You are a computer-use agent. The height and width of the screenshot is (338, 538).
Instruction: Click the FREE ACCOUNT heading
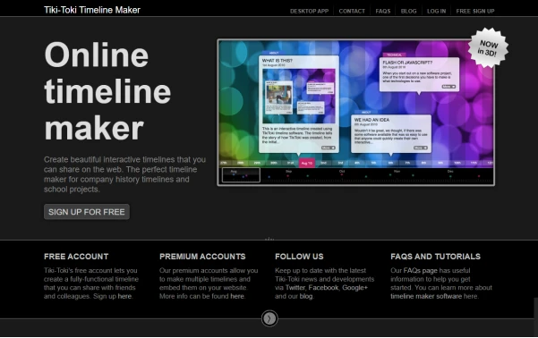76,257
